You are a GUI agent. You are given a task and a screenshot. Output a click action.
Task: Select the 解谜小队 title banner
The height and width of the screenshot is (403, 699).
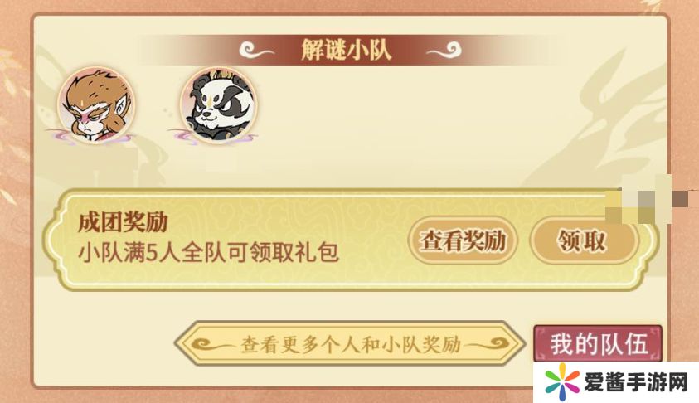pyautogui.click(x=347, y=50)
